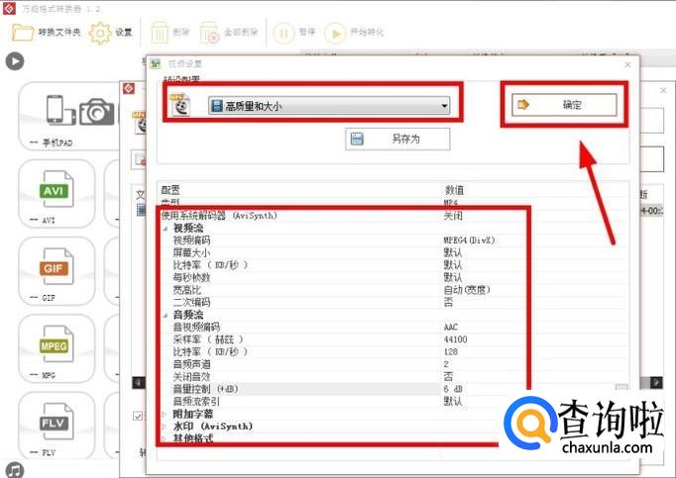Select the GIF format icon
The height and width of the screenshot is (478, 676).
(x=57, y=267)
